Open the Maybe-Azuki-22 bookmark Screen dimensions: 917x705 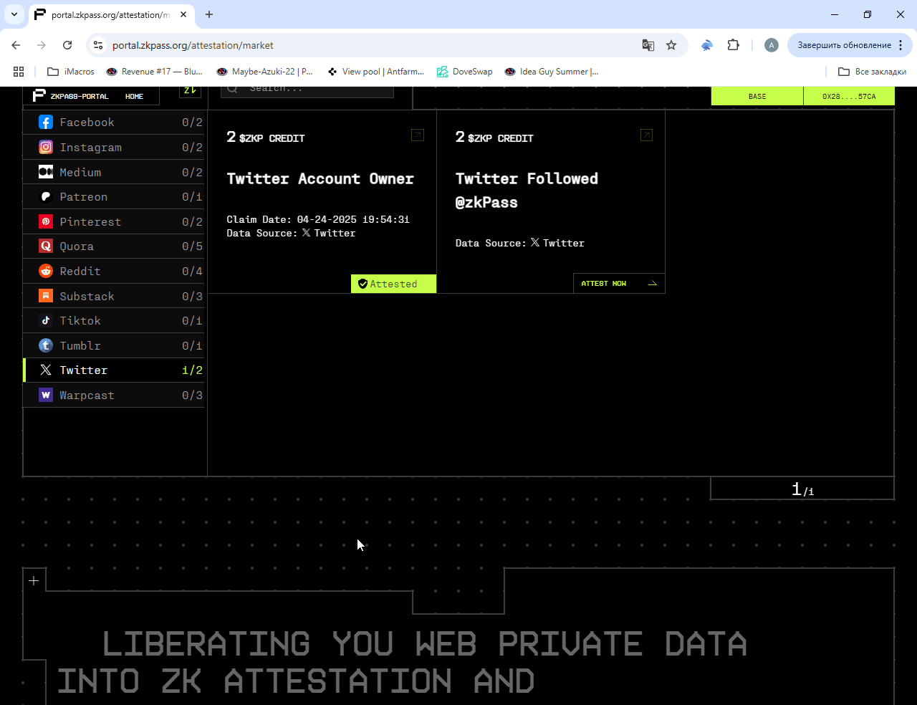pyautogui.click(x=264, y=72)
